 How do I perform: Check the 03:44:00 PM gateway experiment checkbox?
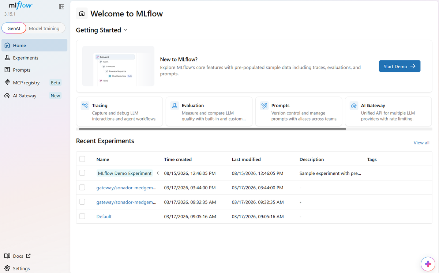[82, 187]
